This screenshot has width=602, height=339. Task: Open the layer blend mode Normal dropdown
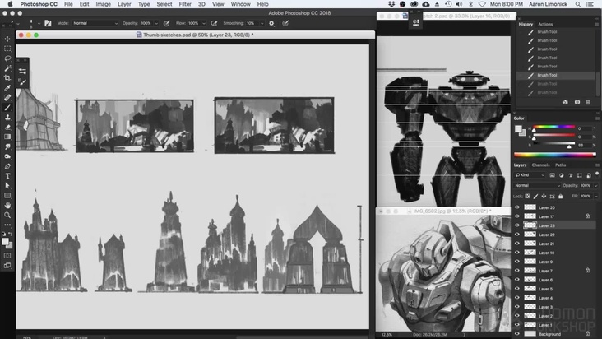point(536,186)
